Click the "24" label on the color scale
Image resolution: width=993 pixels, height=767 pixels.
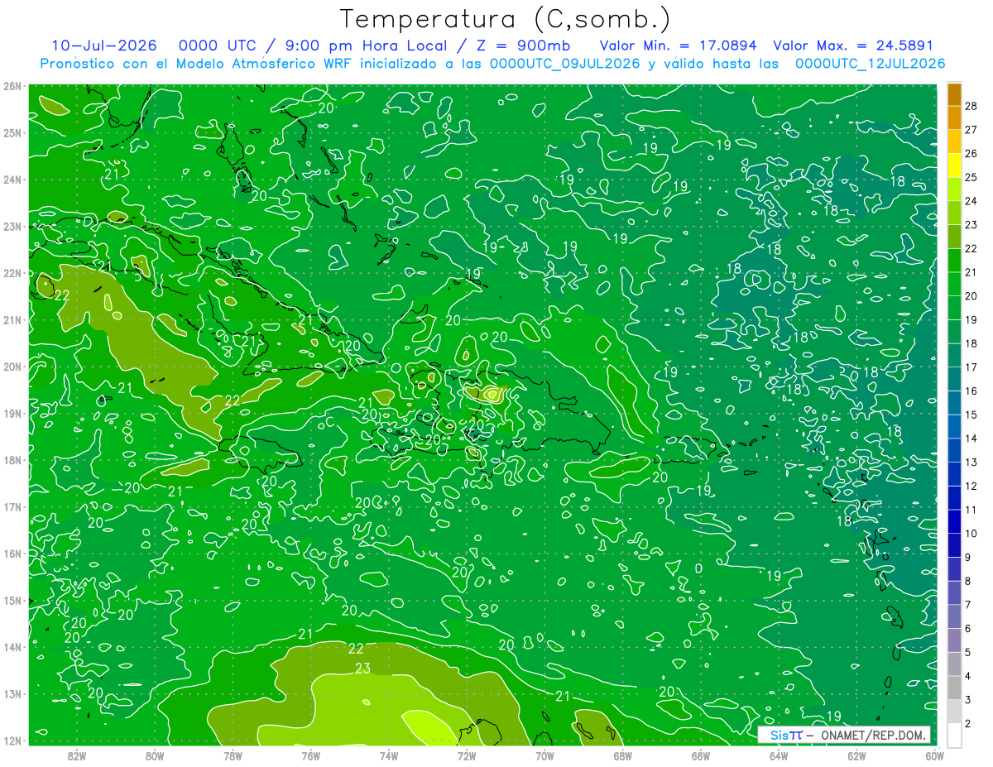click(971, 201)
